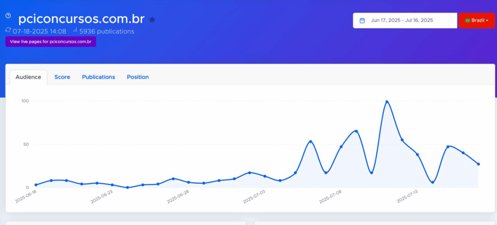
Task: Click the Brazil flag icon
Action: (467, 20)
